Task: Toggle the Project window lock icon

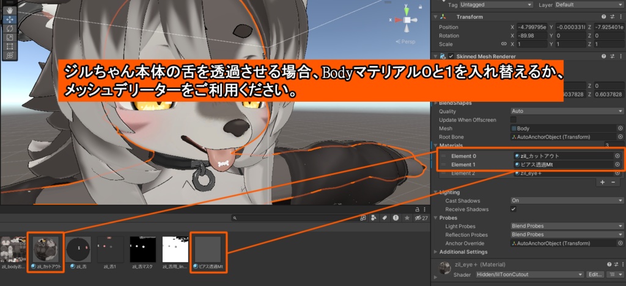Action: 417,210
